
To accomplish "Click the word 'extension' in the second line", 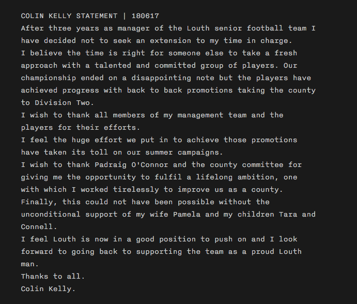I will (170, 41).
